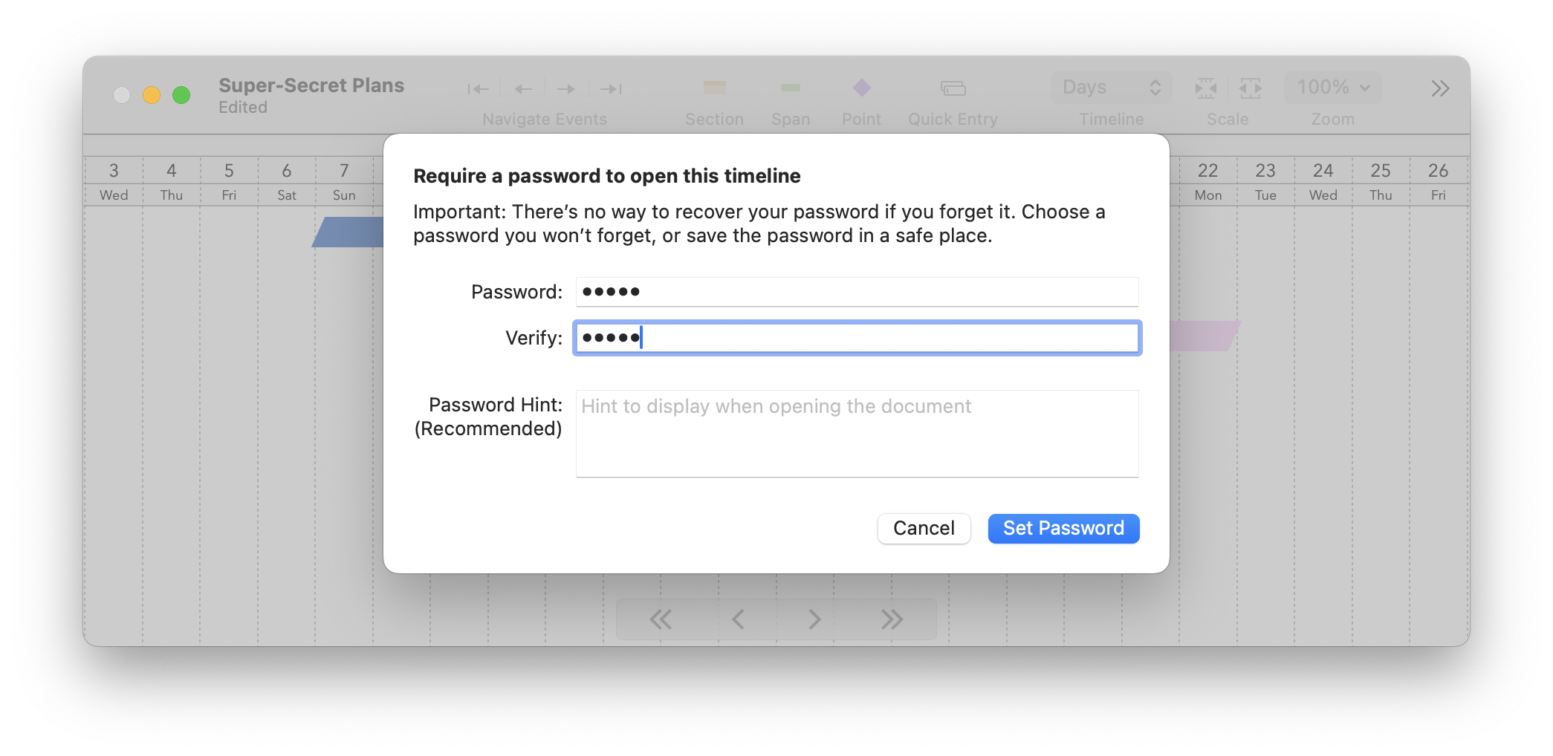1553x756 pixels.
Task: Click inside the Password Hint field
Action: click(x=856, y=434)
